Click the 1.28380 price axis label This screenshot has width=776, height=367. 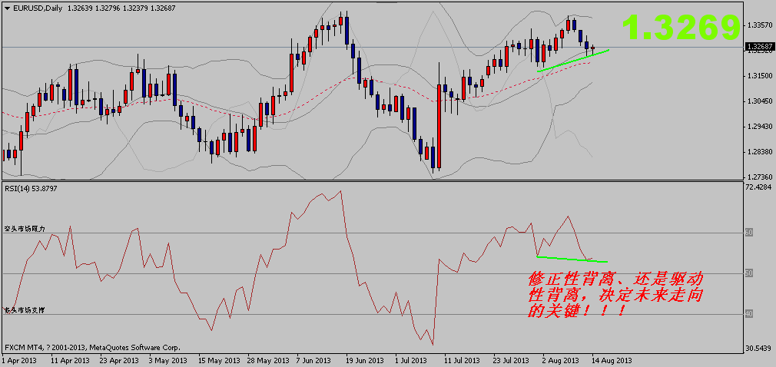tap(759, 152)
